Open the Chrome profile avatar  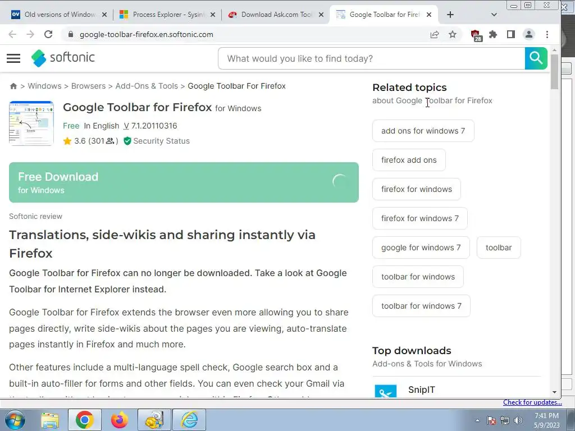[529, 34]
